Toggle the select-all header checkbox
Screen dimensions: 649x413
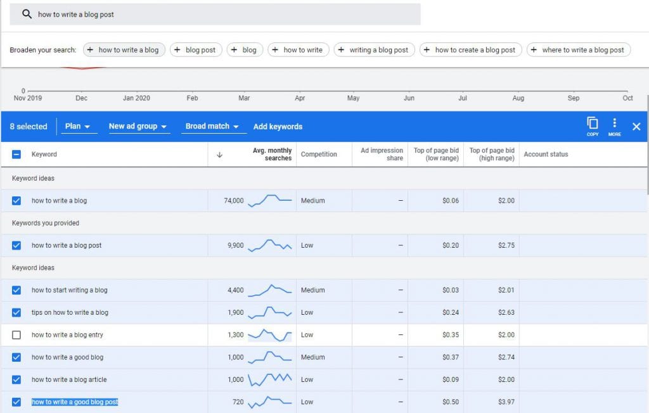coord(16,155)
